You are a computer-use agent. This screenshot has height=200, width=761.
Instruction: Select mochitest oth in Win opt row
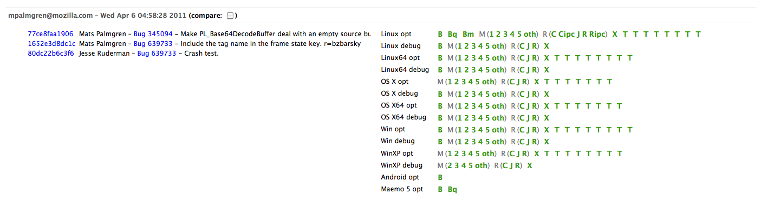pyautogui.click(x=497, y=130)
